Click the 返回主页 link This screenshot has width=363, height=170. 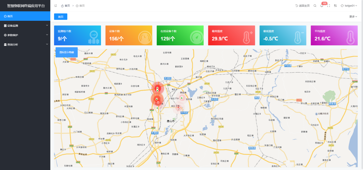[303, 6]
